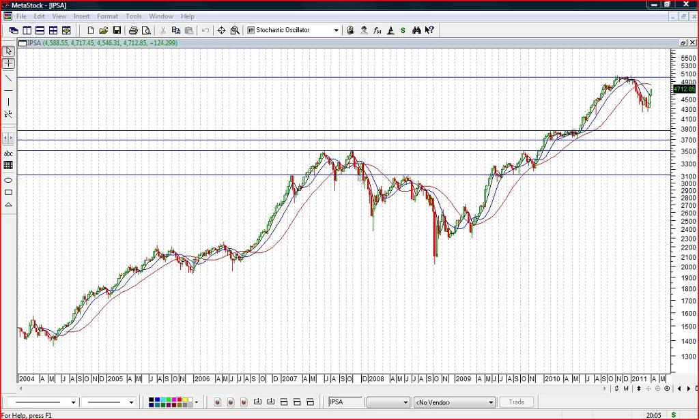The width and height of the screenshot is (699, 420).
Task: Open the Format menu
Action: [x=107, y=16]
